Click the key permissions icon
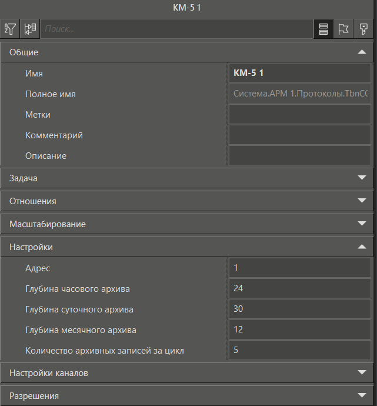The width and height of the screenshot is (377, 406). pos(363,29)
